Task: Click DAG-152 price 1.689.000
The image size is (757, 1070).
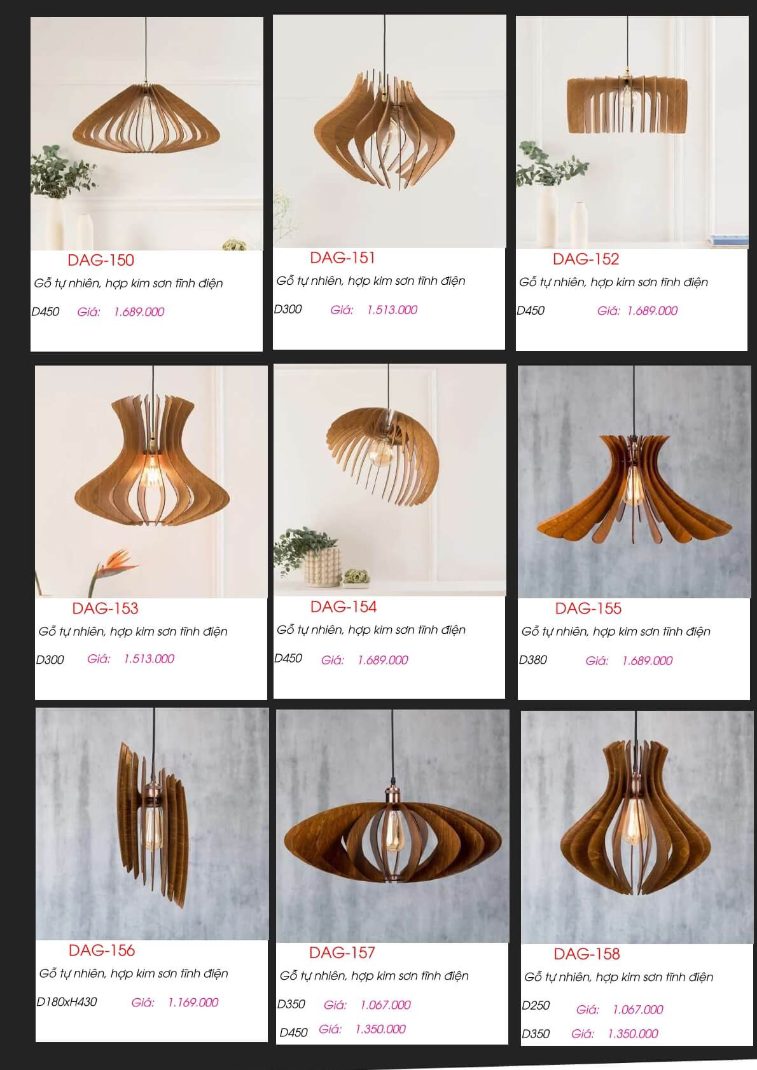Action: tap(652, 311)
